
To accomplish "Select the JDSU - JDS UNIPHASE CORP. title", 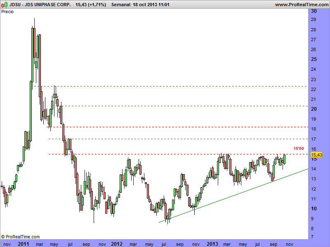I will click(40, 5).
